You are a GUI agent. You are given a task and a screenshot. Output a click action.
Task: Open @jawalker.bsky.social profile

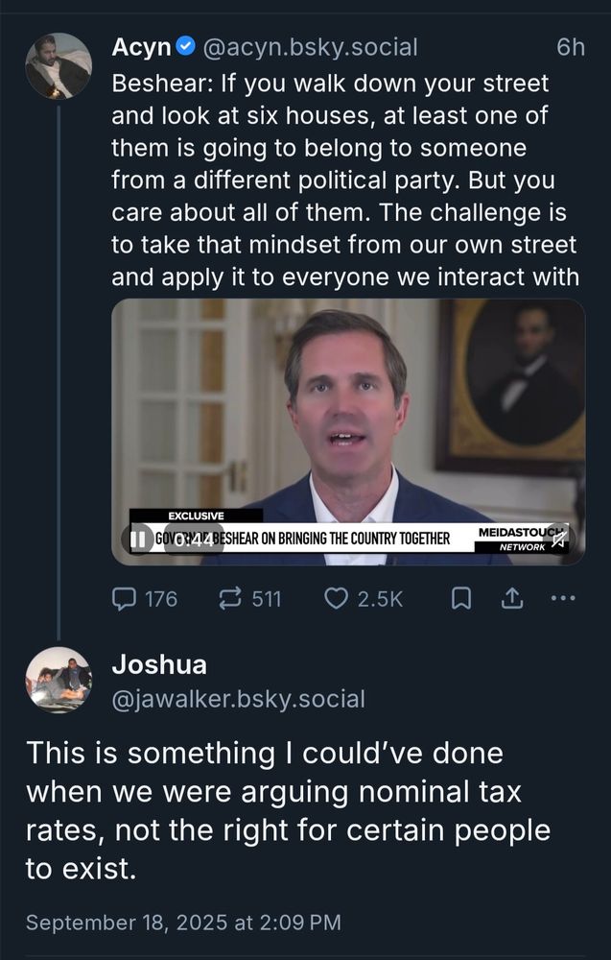(239, 699)
